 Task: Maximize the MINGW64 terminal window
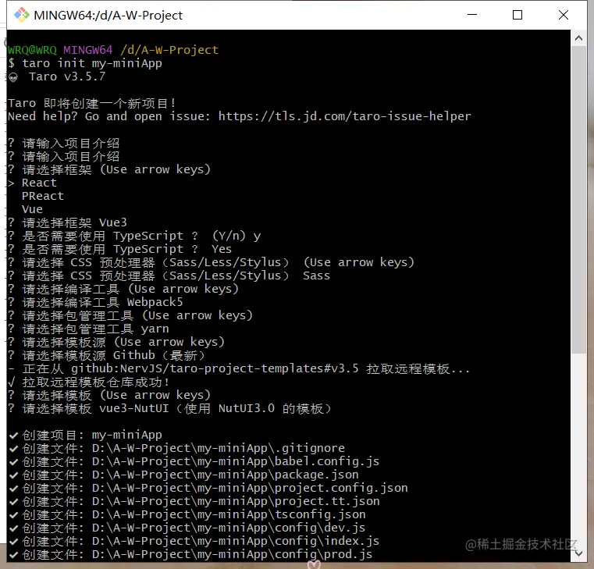[518, 15]
